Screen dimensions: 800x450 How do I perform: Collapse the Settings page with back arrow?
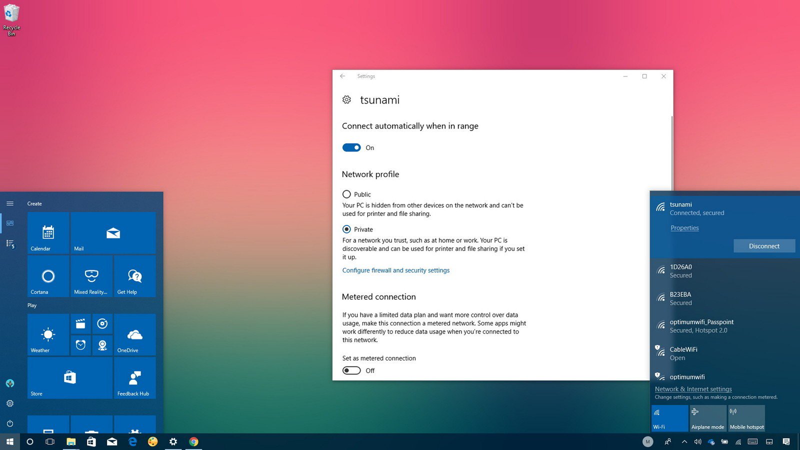point(342,76)
